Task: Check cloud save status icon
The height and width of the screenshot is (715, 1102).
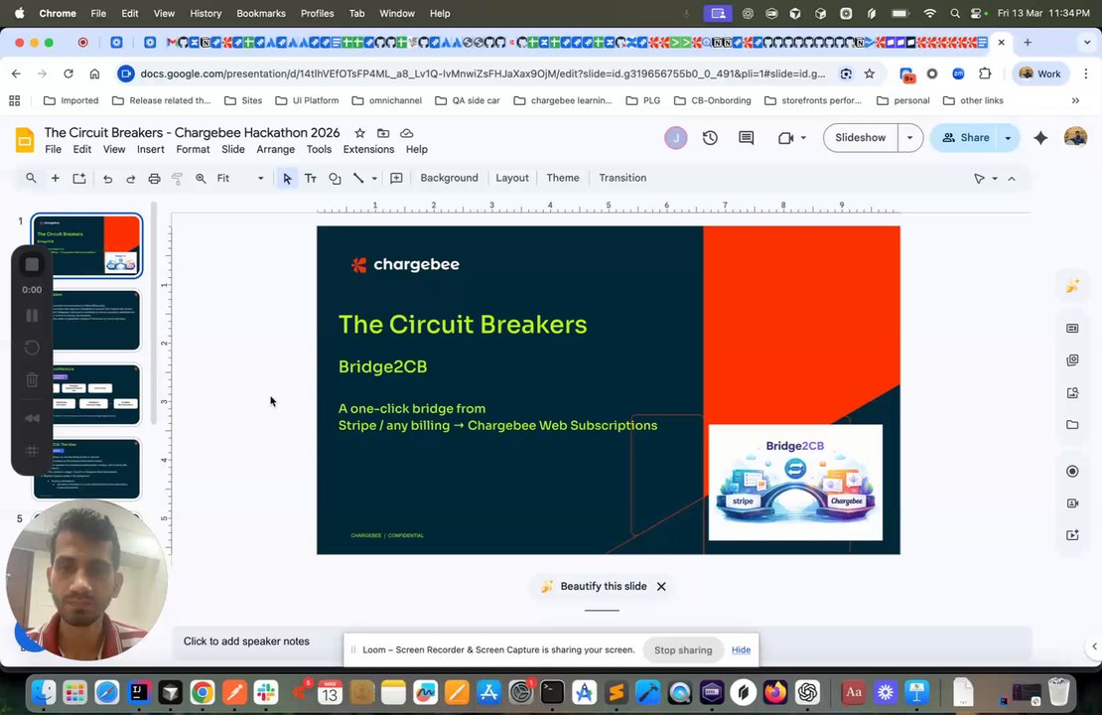Action: coord(406,133)
